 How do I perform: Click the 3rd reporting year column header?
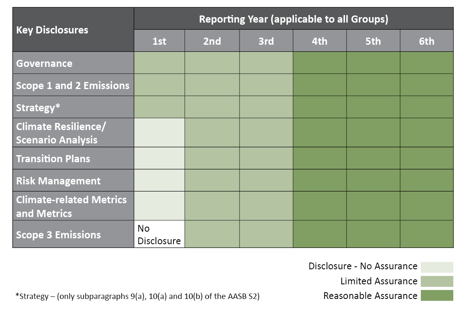point(266,41)
